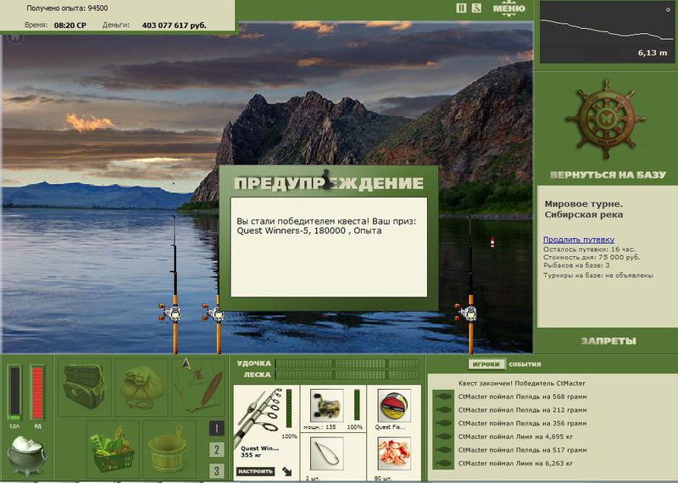678x483 pixels.
Task: Click fish icon beside Пелядь 517 грамм
Action: point(443,450)
